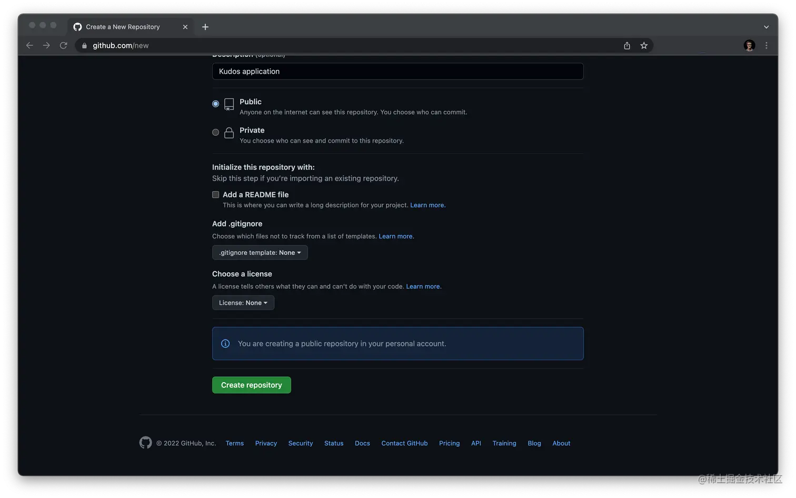Viewport: 796px width, 498px height.
Task: Click the info icon in the blue notice banner
Action: pos(225,343)
